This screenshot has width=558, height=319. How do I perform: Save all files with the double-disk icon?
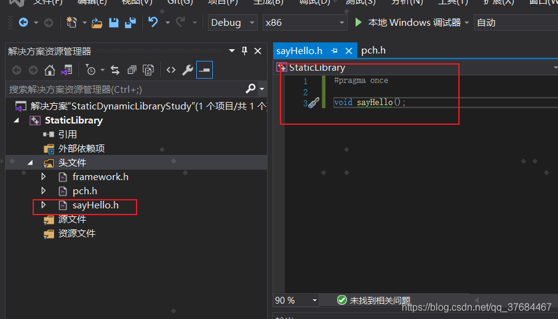click(x=130, y=23)
